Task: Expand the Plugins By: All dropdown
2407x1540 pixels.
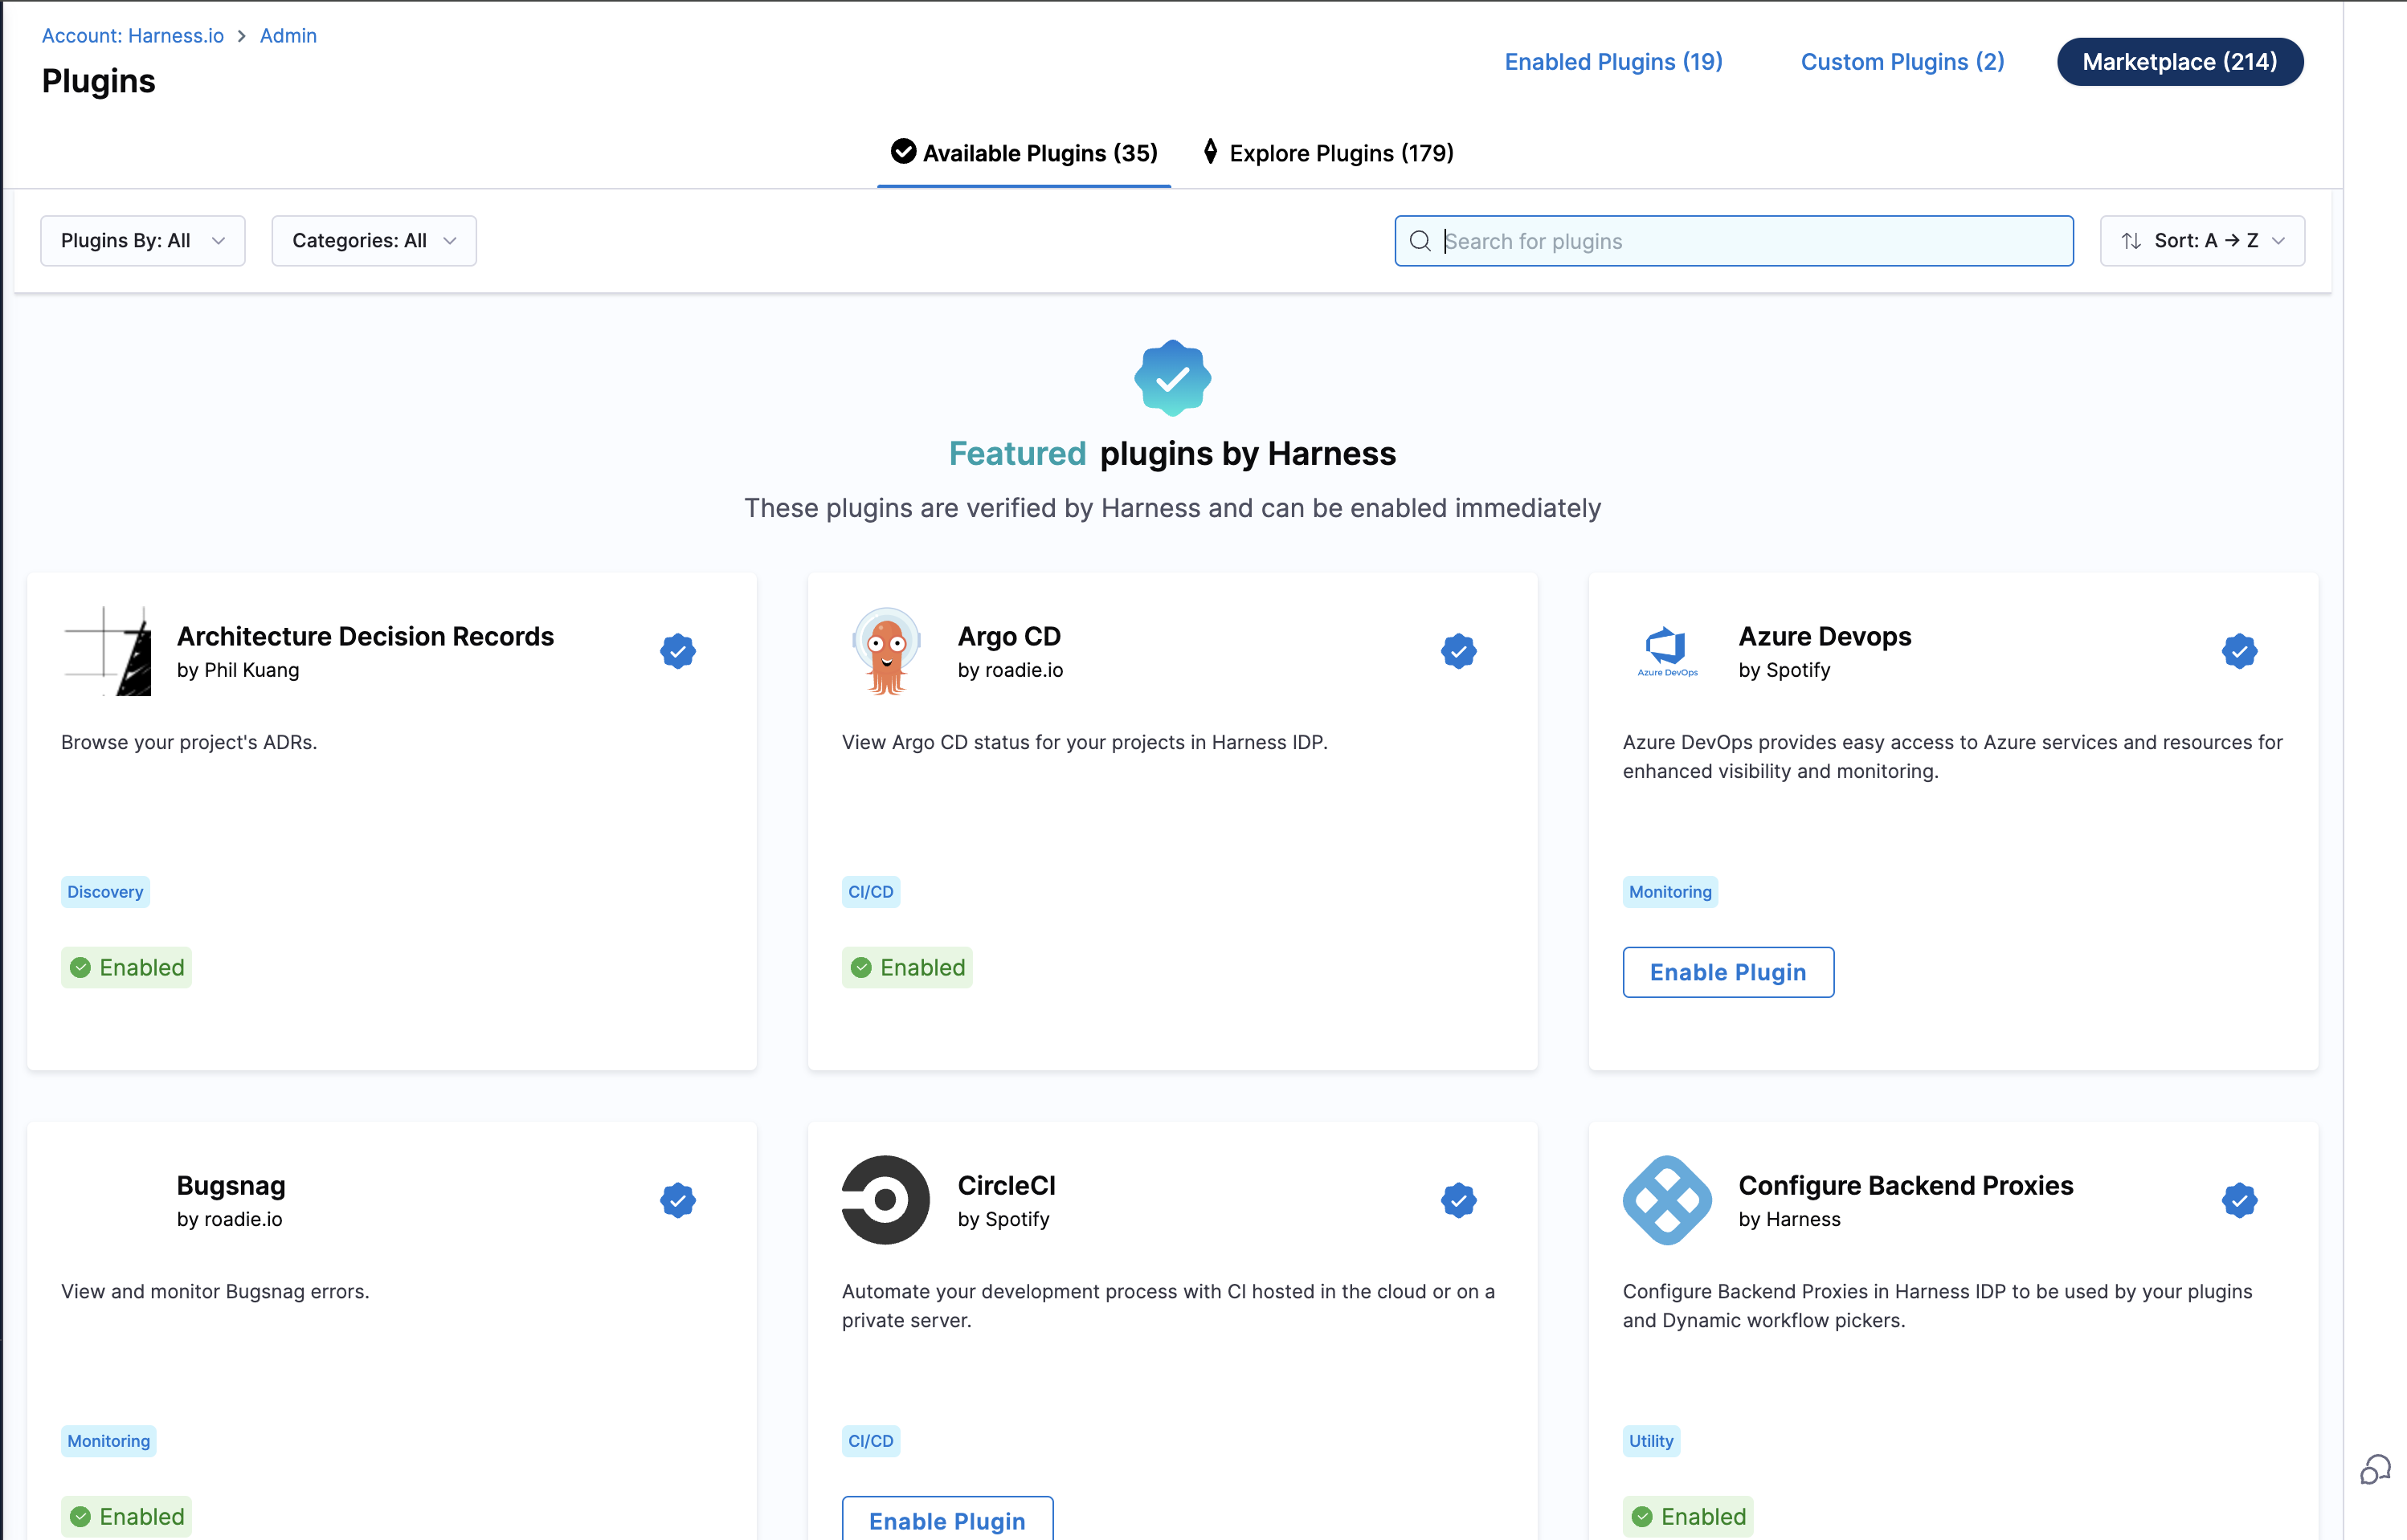Action: click(x=143, y=241)
